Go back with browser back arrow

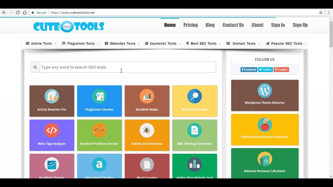4,12
